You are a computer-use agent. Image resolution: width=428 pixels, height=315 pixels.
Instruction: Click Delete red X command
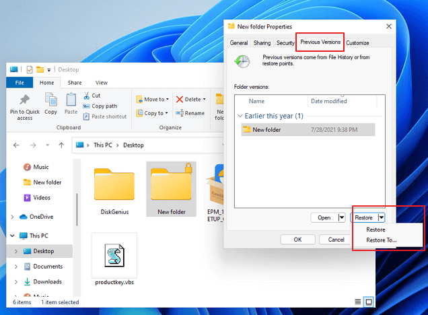(190, 100)
